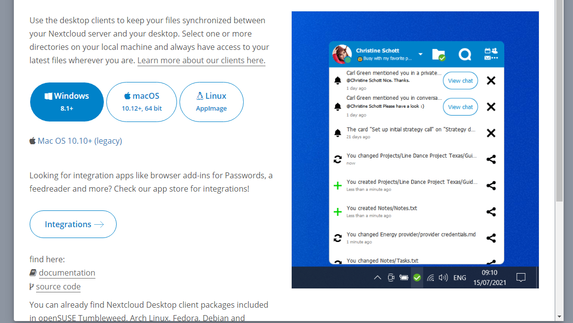Open the apps grid icon in the client header
This screenshot has height=323, width=573.
[x=491, y=54]
